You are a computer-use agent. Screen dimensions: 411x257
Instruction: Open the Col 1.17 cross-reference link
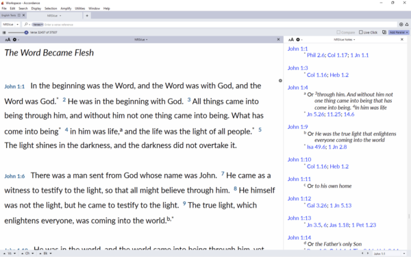[x=337, y=55]
